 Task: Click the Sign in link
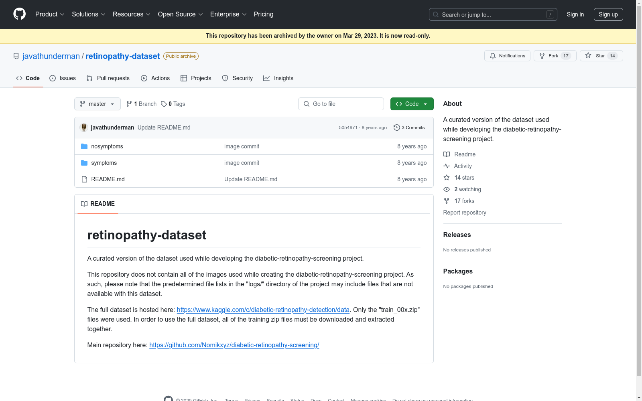point(575,14)
